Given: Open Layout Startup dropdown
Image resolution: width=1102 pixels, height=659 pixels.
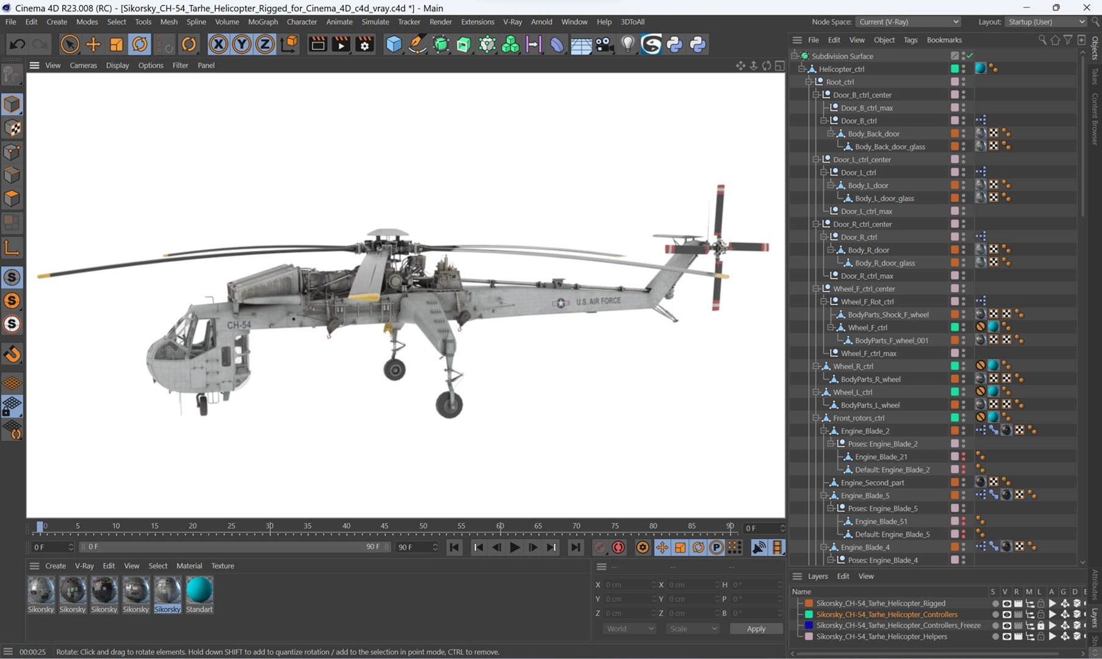Looking at the screenshot, I should tap(1046, 21).
